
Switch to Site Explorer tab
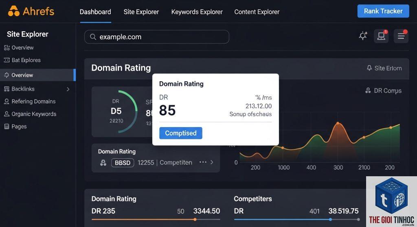pos(141,12)
